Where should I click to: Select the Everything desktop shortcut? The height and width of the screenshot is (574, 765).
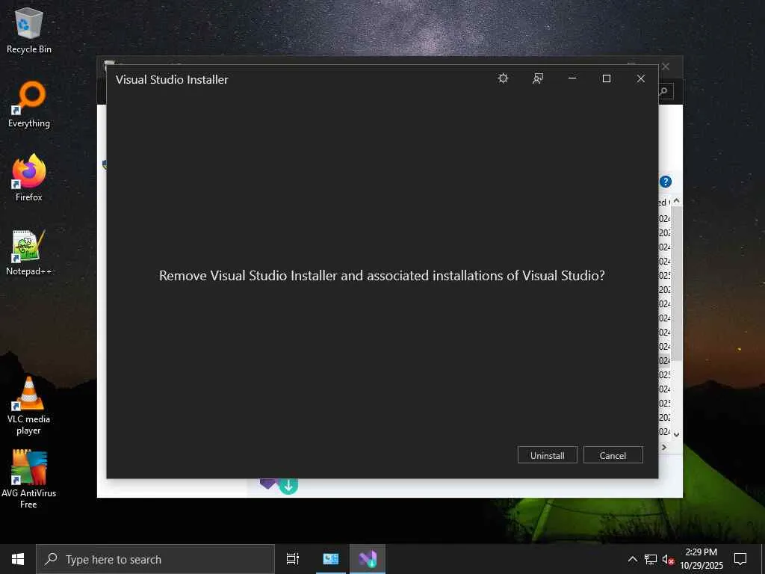point(29,105)
